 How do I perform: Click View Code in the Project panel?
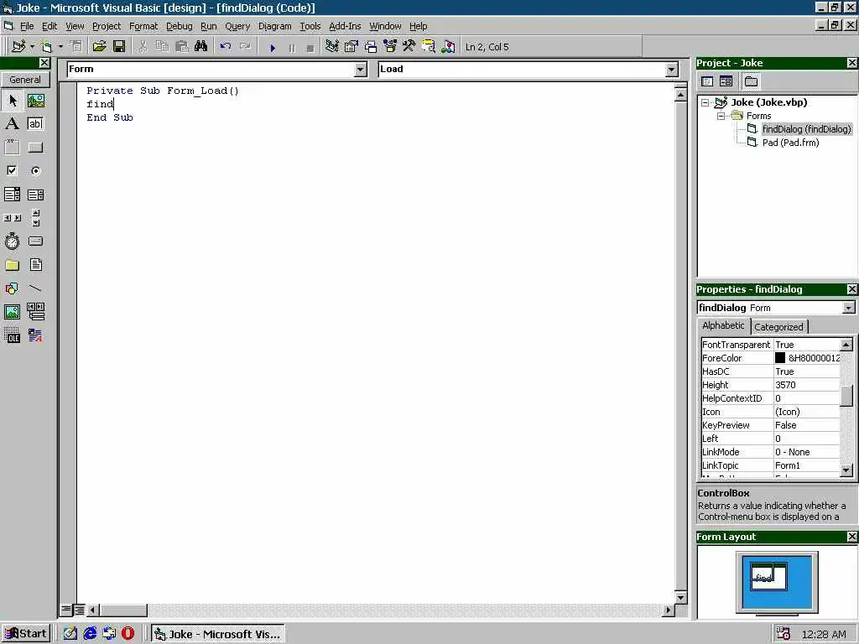(707, 81)
